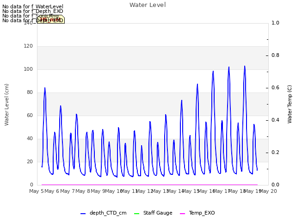Image resolution: width=296 pixels, height=222 pixels.
Task: Click the 40 y-axis tick label
Action: [30, 139]
